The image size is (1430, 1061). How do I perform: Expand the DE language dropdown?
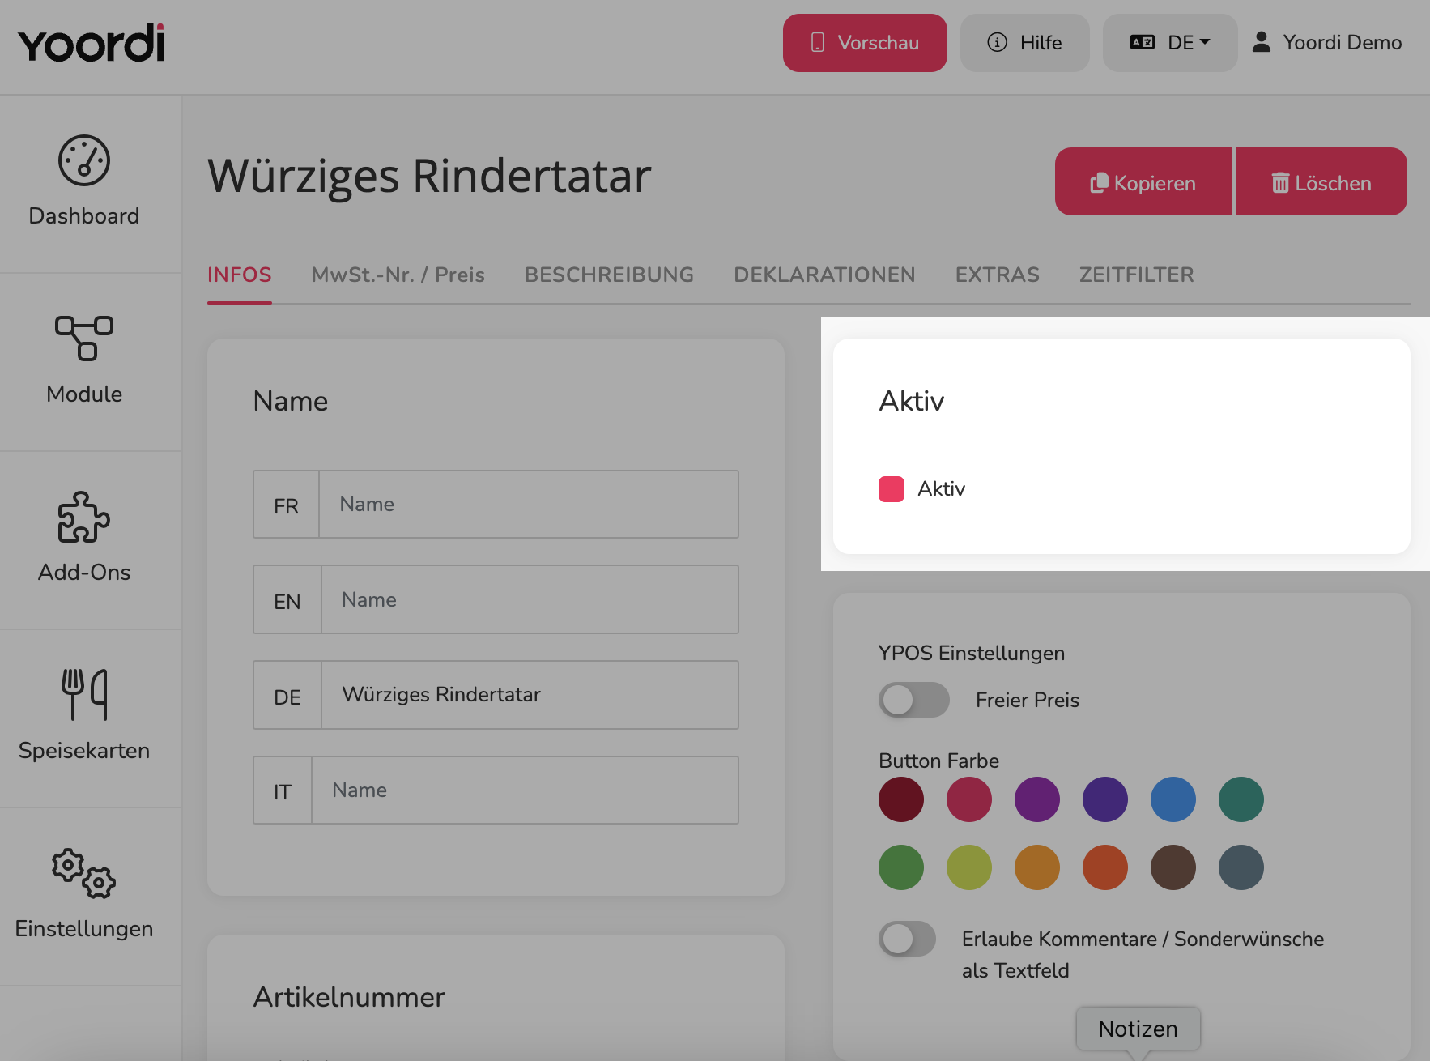pos(1170,43)
